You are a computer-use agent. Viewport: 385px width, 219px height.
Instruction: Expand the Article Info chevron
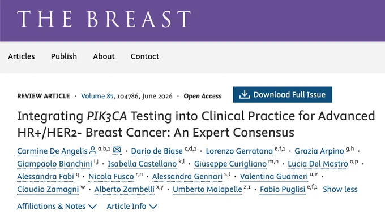(x=153, y=207)
